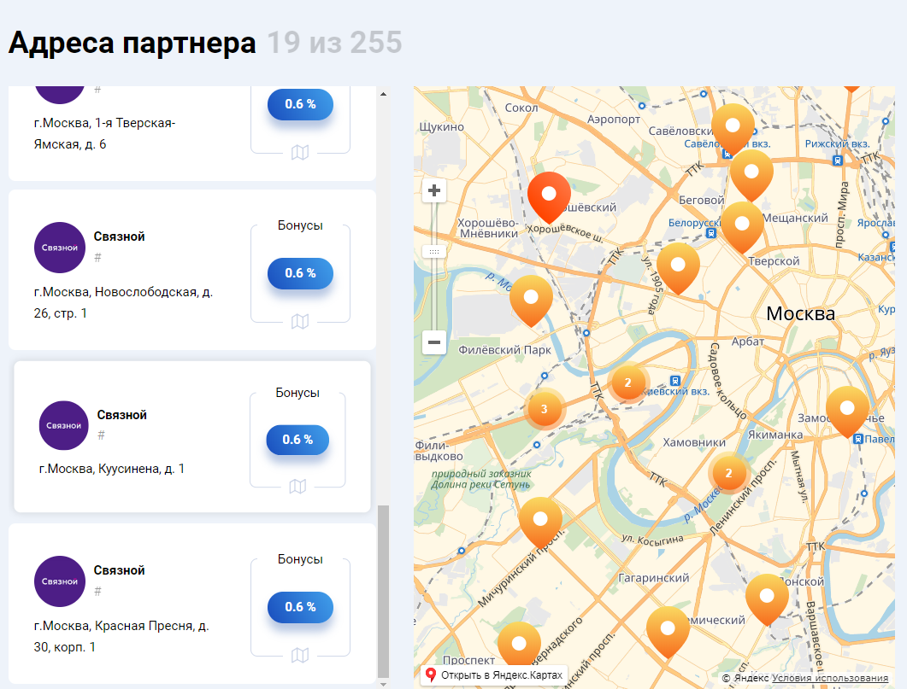Show Красная Пресня address on map icon
This screenshot has height=689, width=907.
[300, 655]
